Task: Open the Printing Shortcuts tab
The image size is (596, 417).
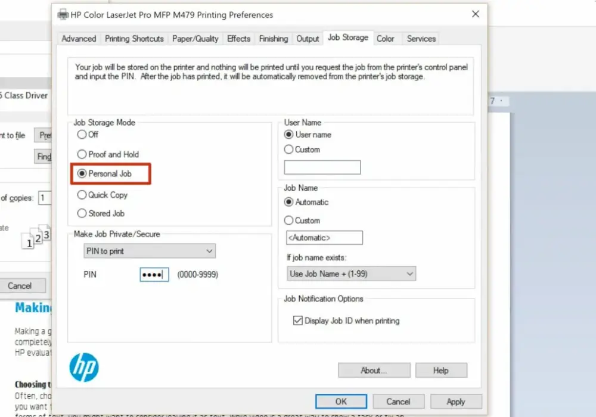Action: [x=134, y=38]
